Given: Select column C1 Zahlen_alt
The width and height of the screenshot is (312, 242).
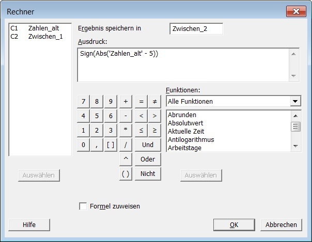Looking at the screenshot, I should [x=40, y=28].
